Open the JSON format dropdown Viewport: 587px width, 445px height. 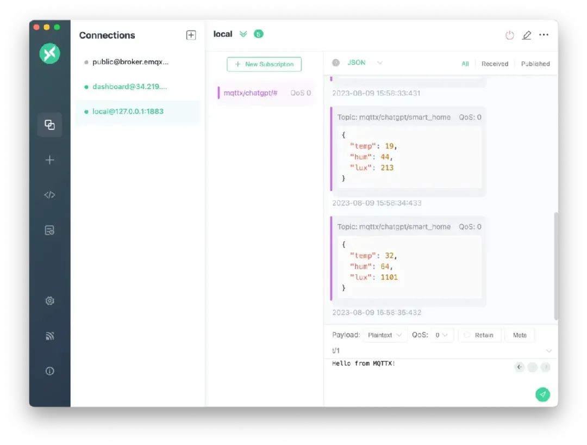[365, 63]
